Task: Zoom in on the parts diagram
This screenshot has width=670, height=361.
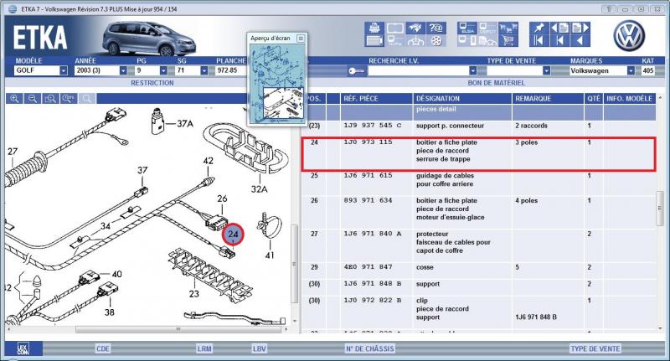Action: [14, 99]
